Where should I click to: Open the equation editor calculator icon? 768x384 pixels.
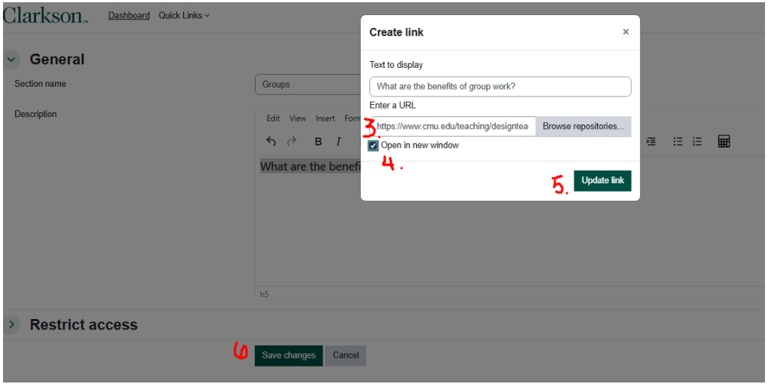(724, 141)
